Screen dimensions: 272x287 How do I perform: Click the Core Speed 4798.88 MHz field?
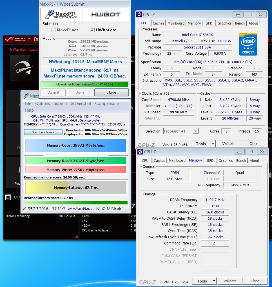point(179,100)
